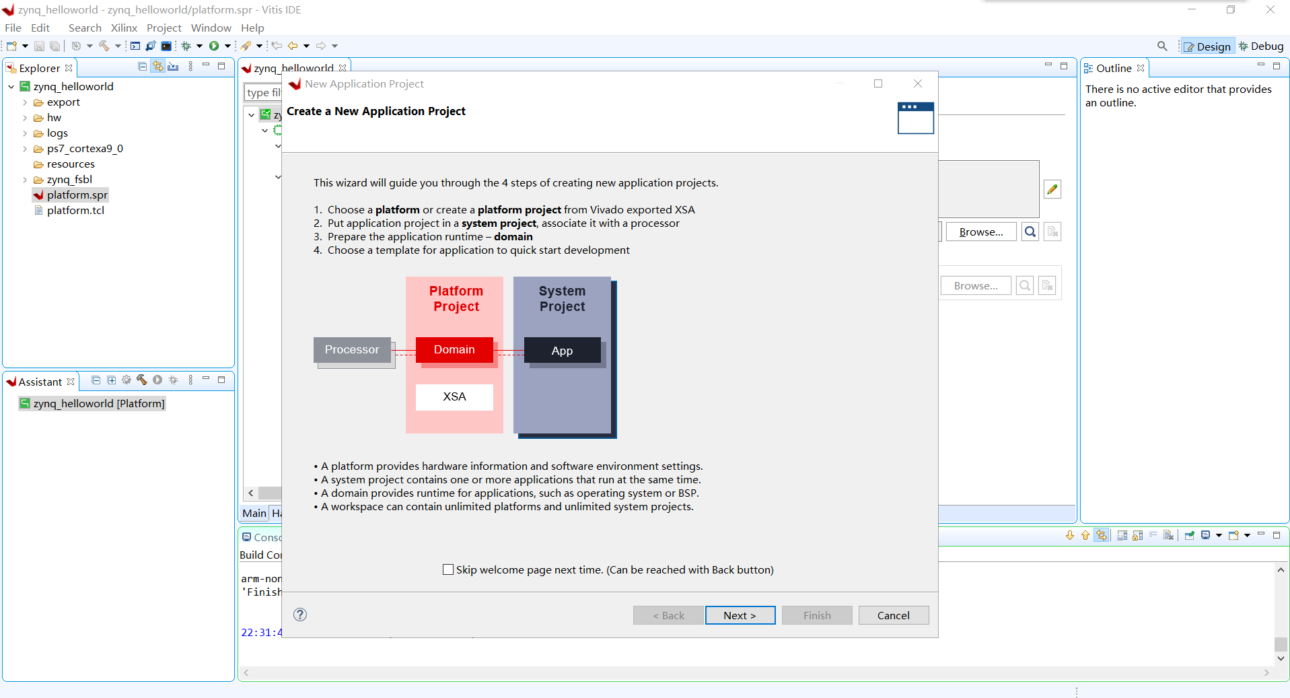Viewport: 1290px width, 698px height.
Task: Click the toolbar Search magnifier icon
Action: point(1161,46)
